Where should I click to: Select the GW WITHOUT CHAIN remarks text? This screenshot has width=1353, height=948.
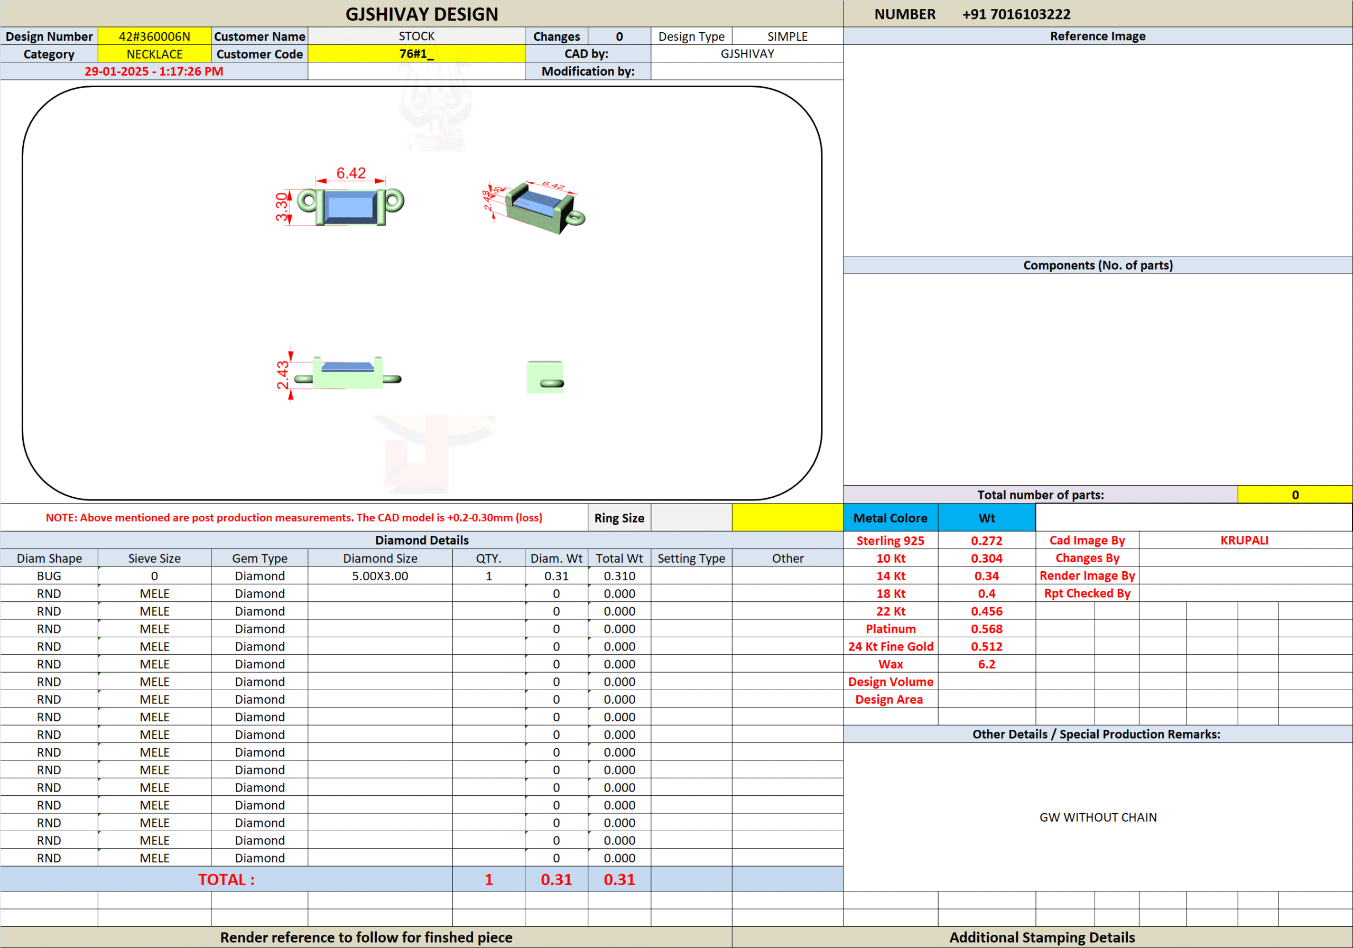(x=1097, y=817)
